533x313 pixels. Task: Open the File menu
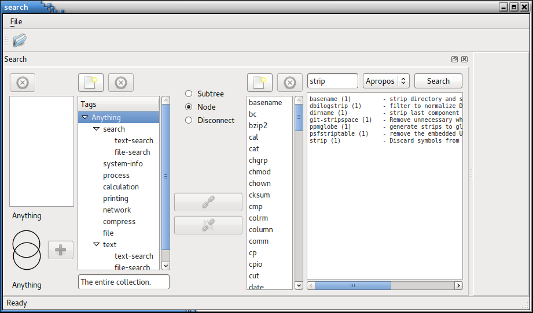point(16,21)
